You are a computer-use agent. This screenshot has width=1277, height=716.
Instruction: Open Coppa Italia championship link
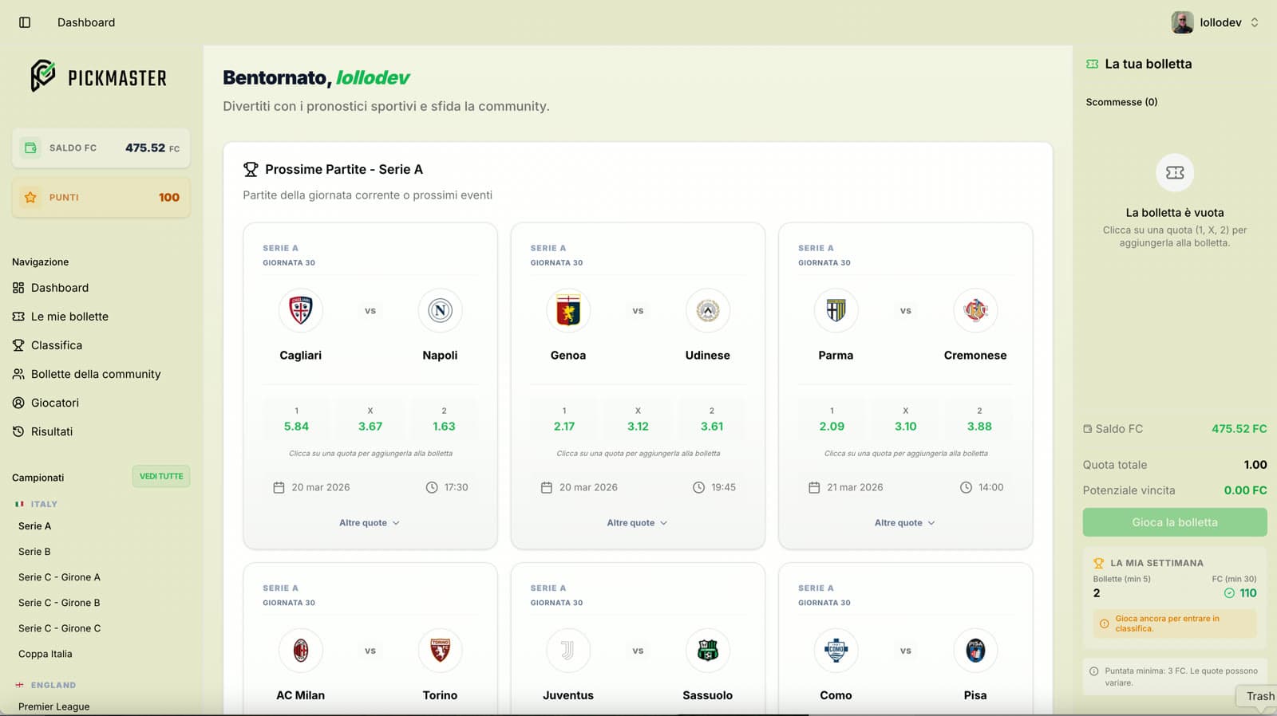click(45, 654)
